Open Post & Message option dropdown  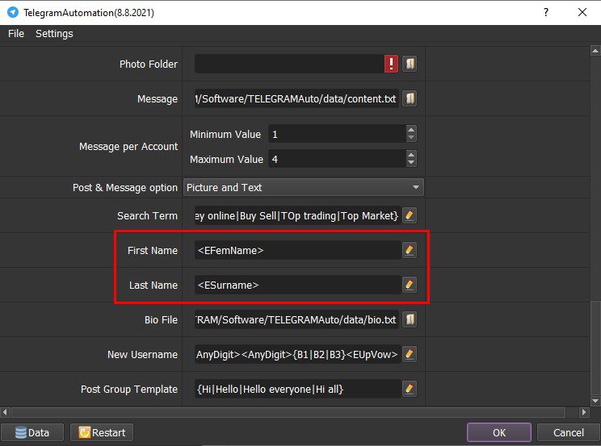[x=304, y=187]
